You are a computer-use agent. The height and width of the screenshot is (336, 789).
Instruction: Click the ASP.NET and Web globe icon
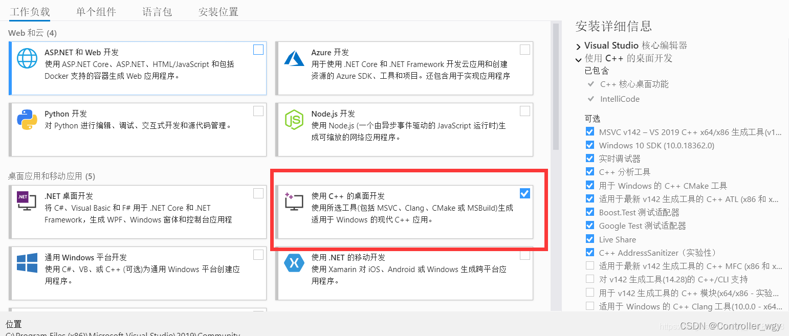tap(27, 58)
